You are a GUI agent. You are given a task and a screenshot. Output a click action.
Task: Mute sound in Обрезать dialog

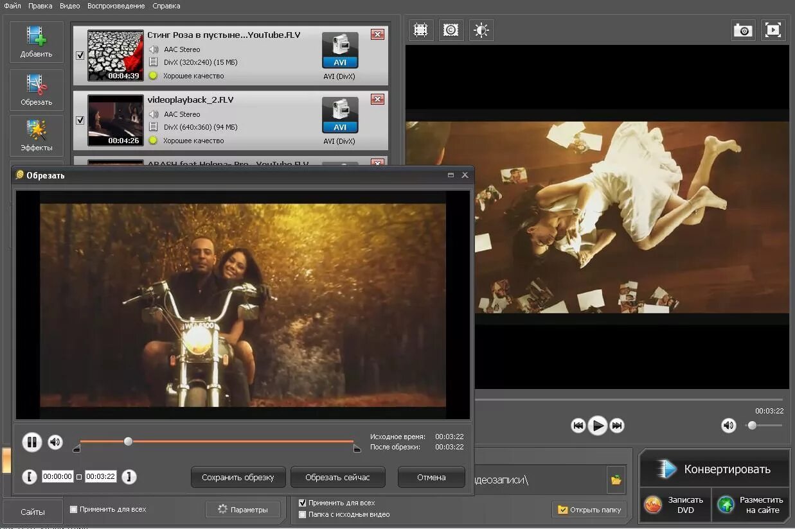point(55,442)
